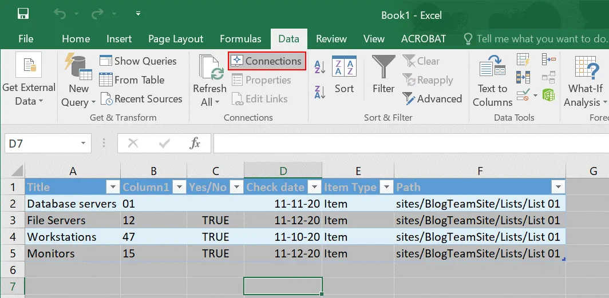The image size is (609, 298).
Task: Open the Path column filter dropdown
Action: click(x=557, y=187)
